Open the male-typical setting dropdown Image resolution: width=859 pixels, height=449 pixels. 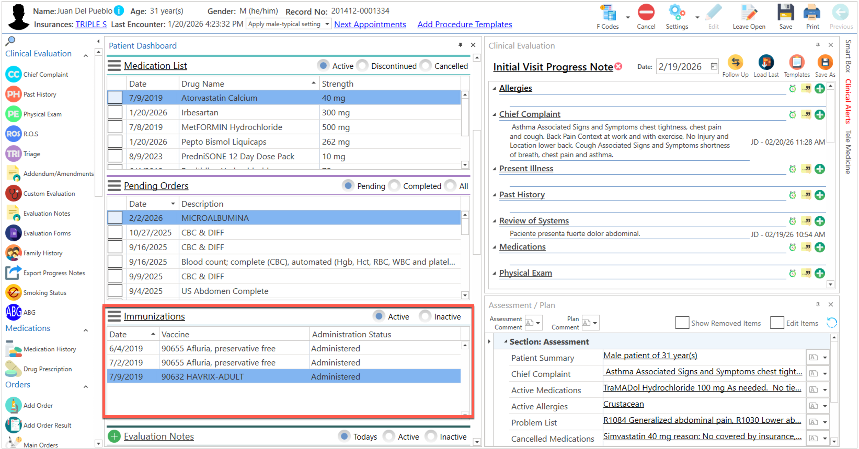pyautogui.click(x=327, y=24)
